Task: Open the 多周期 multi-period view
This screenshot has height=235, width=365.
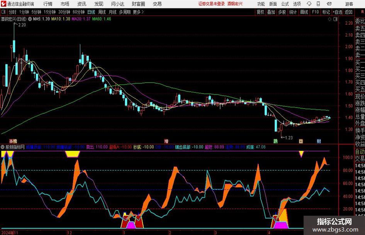Action: [125, 12]
